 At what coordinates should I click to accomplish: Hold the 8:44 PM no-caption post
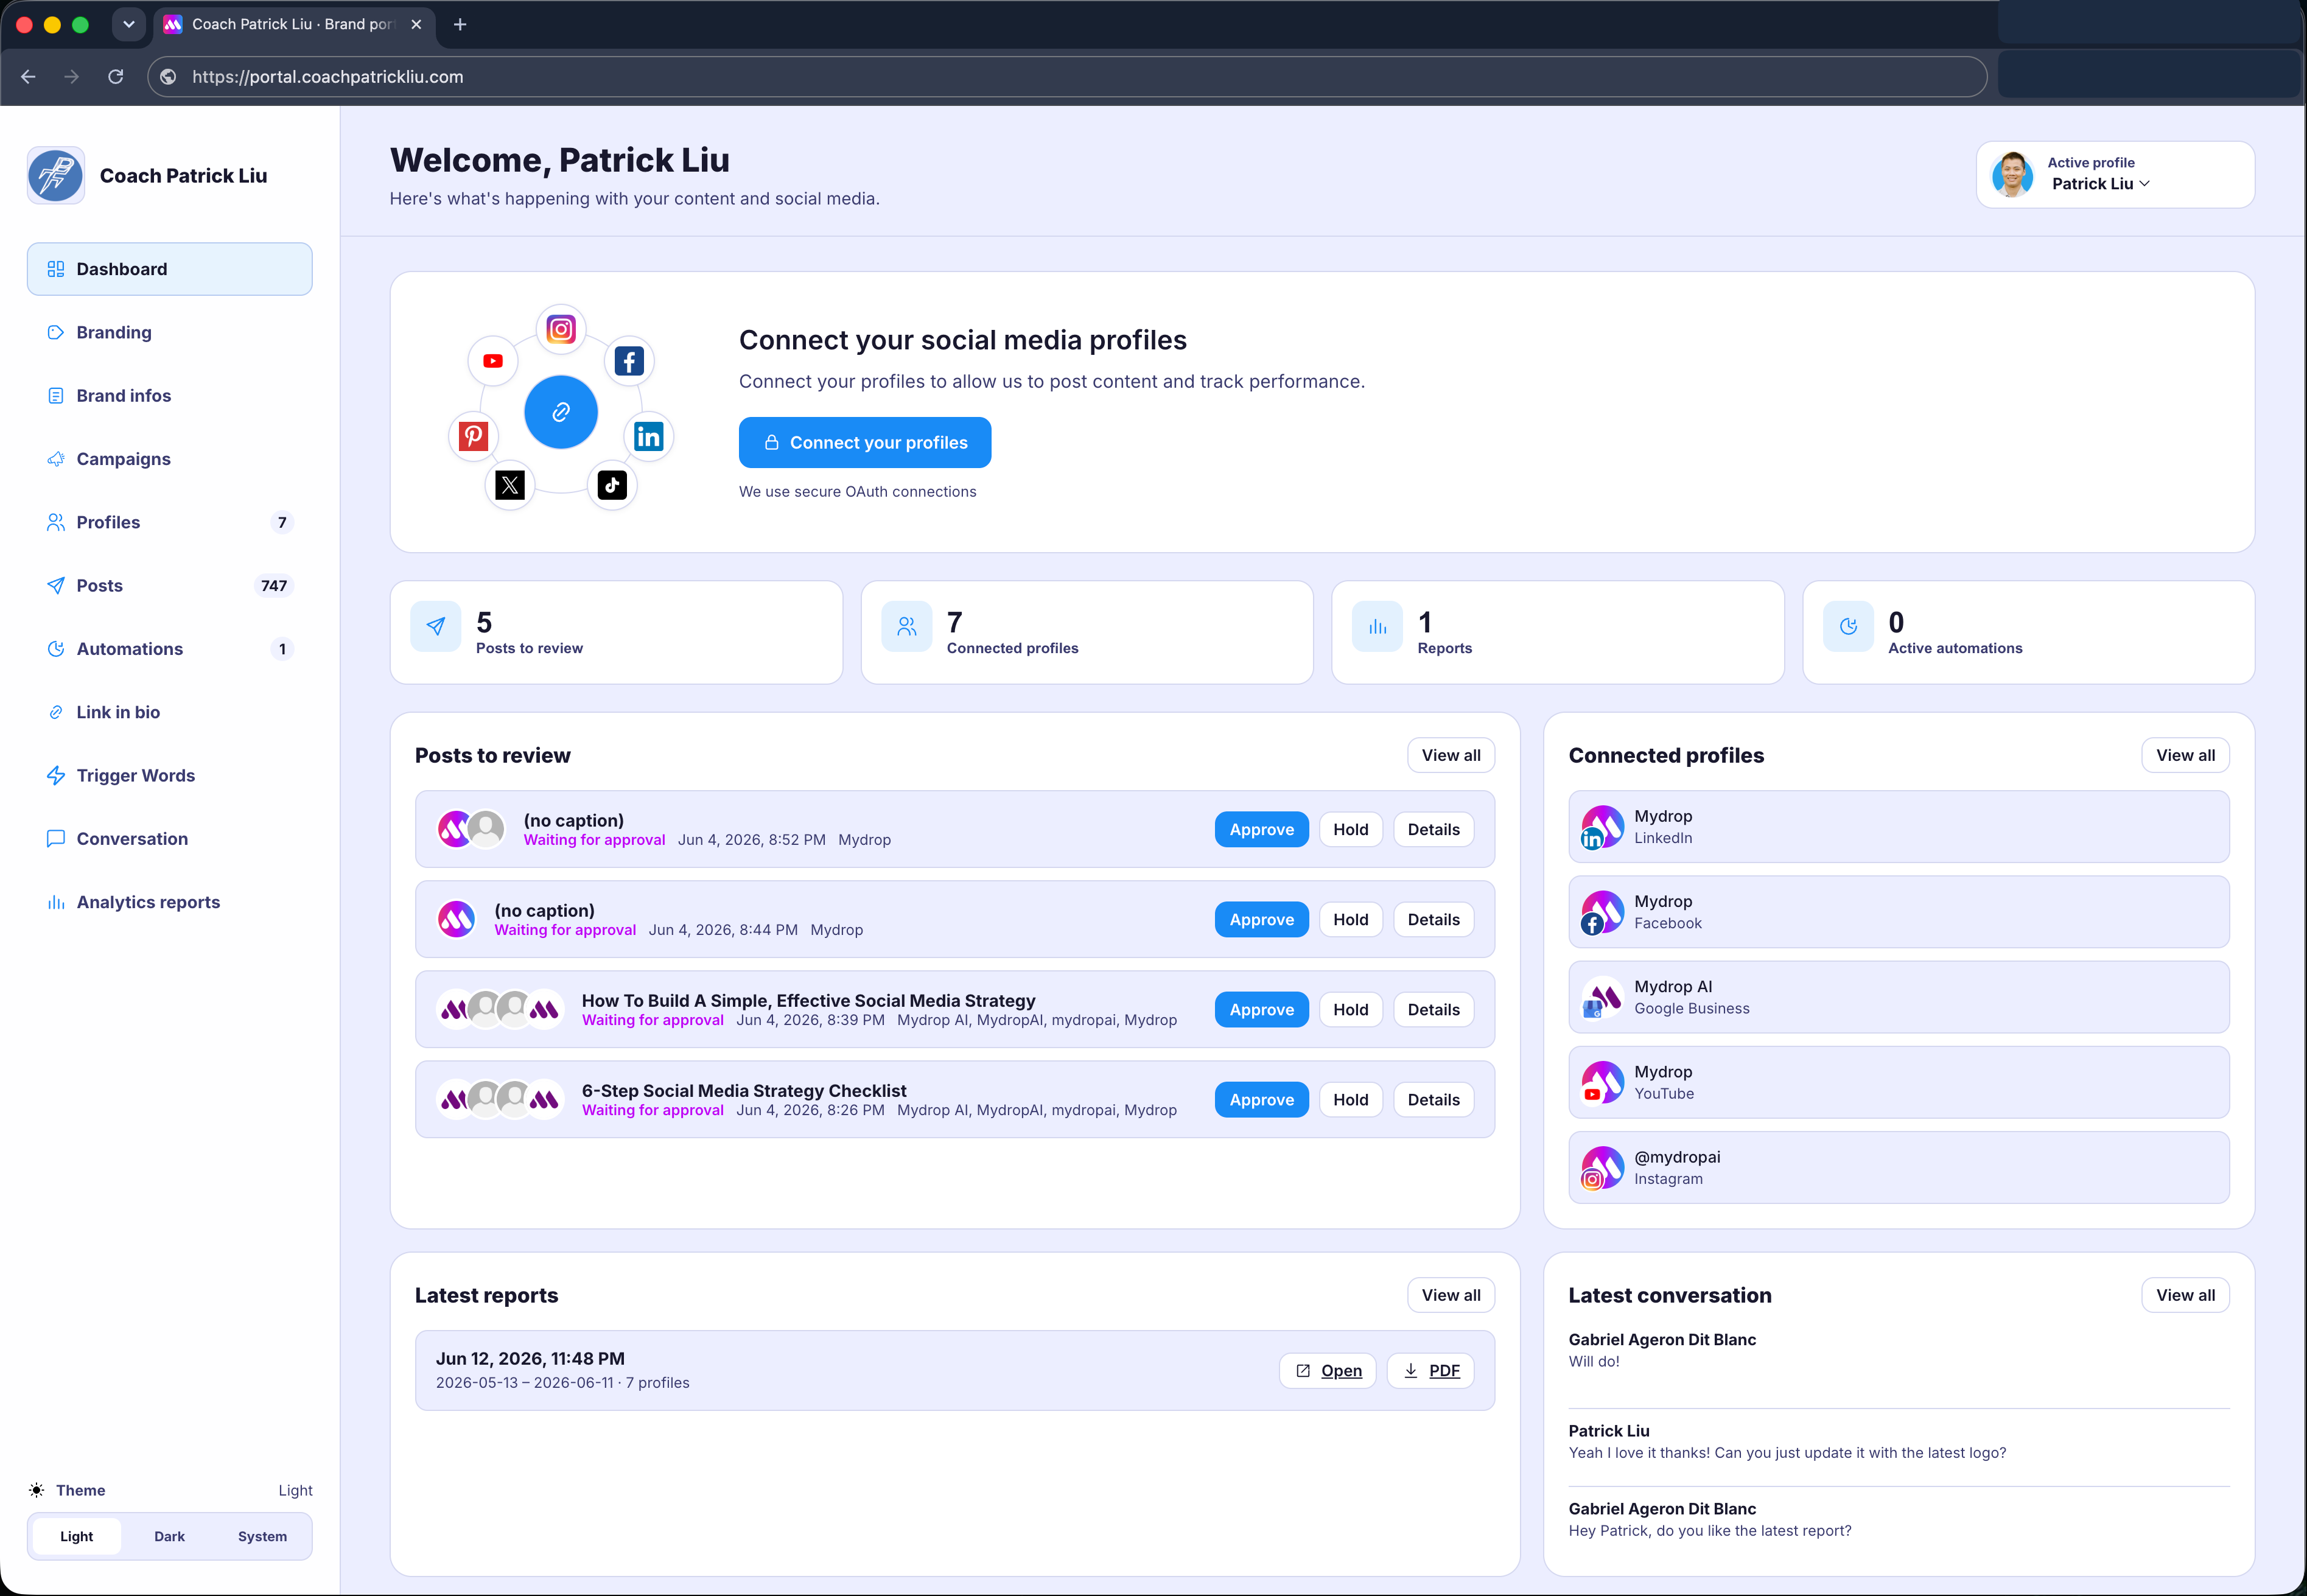[x=1350, y=919]
